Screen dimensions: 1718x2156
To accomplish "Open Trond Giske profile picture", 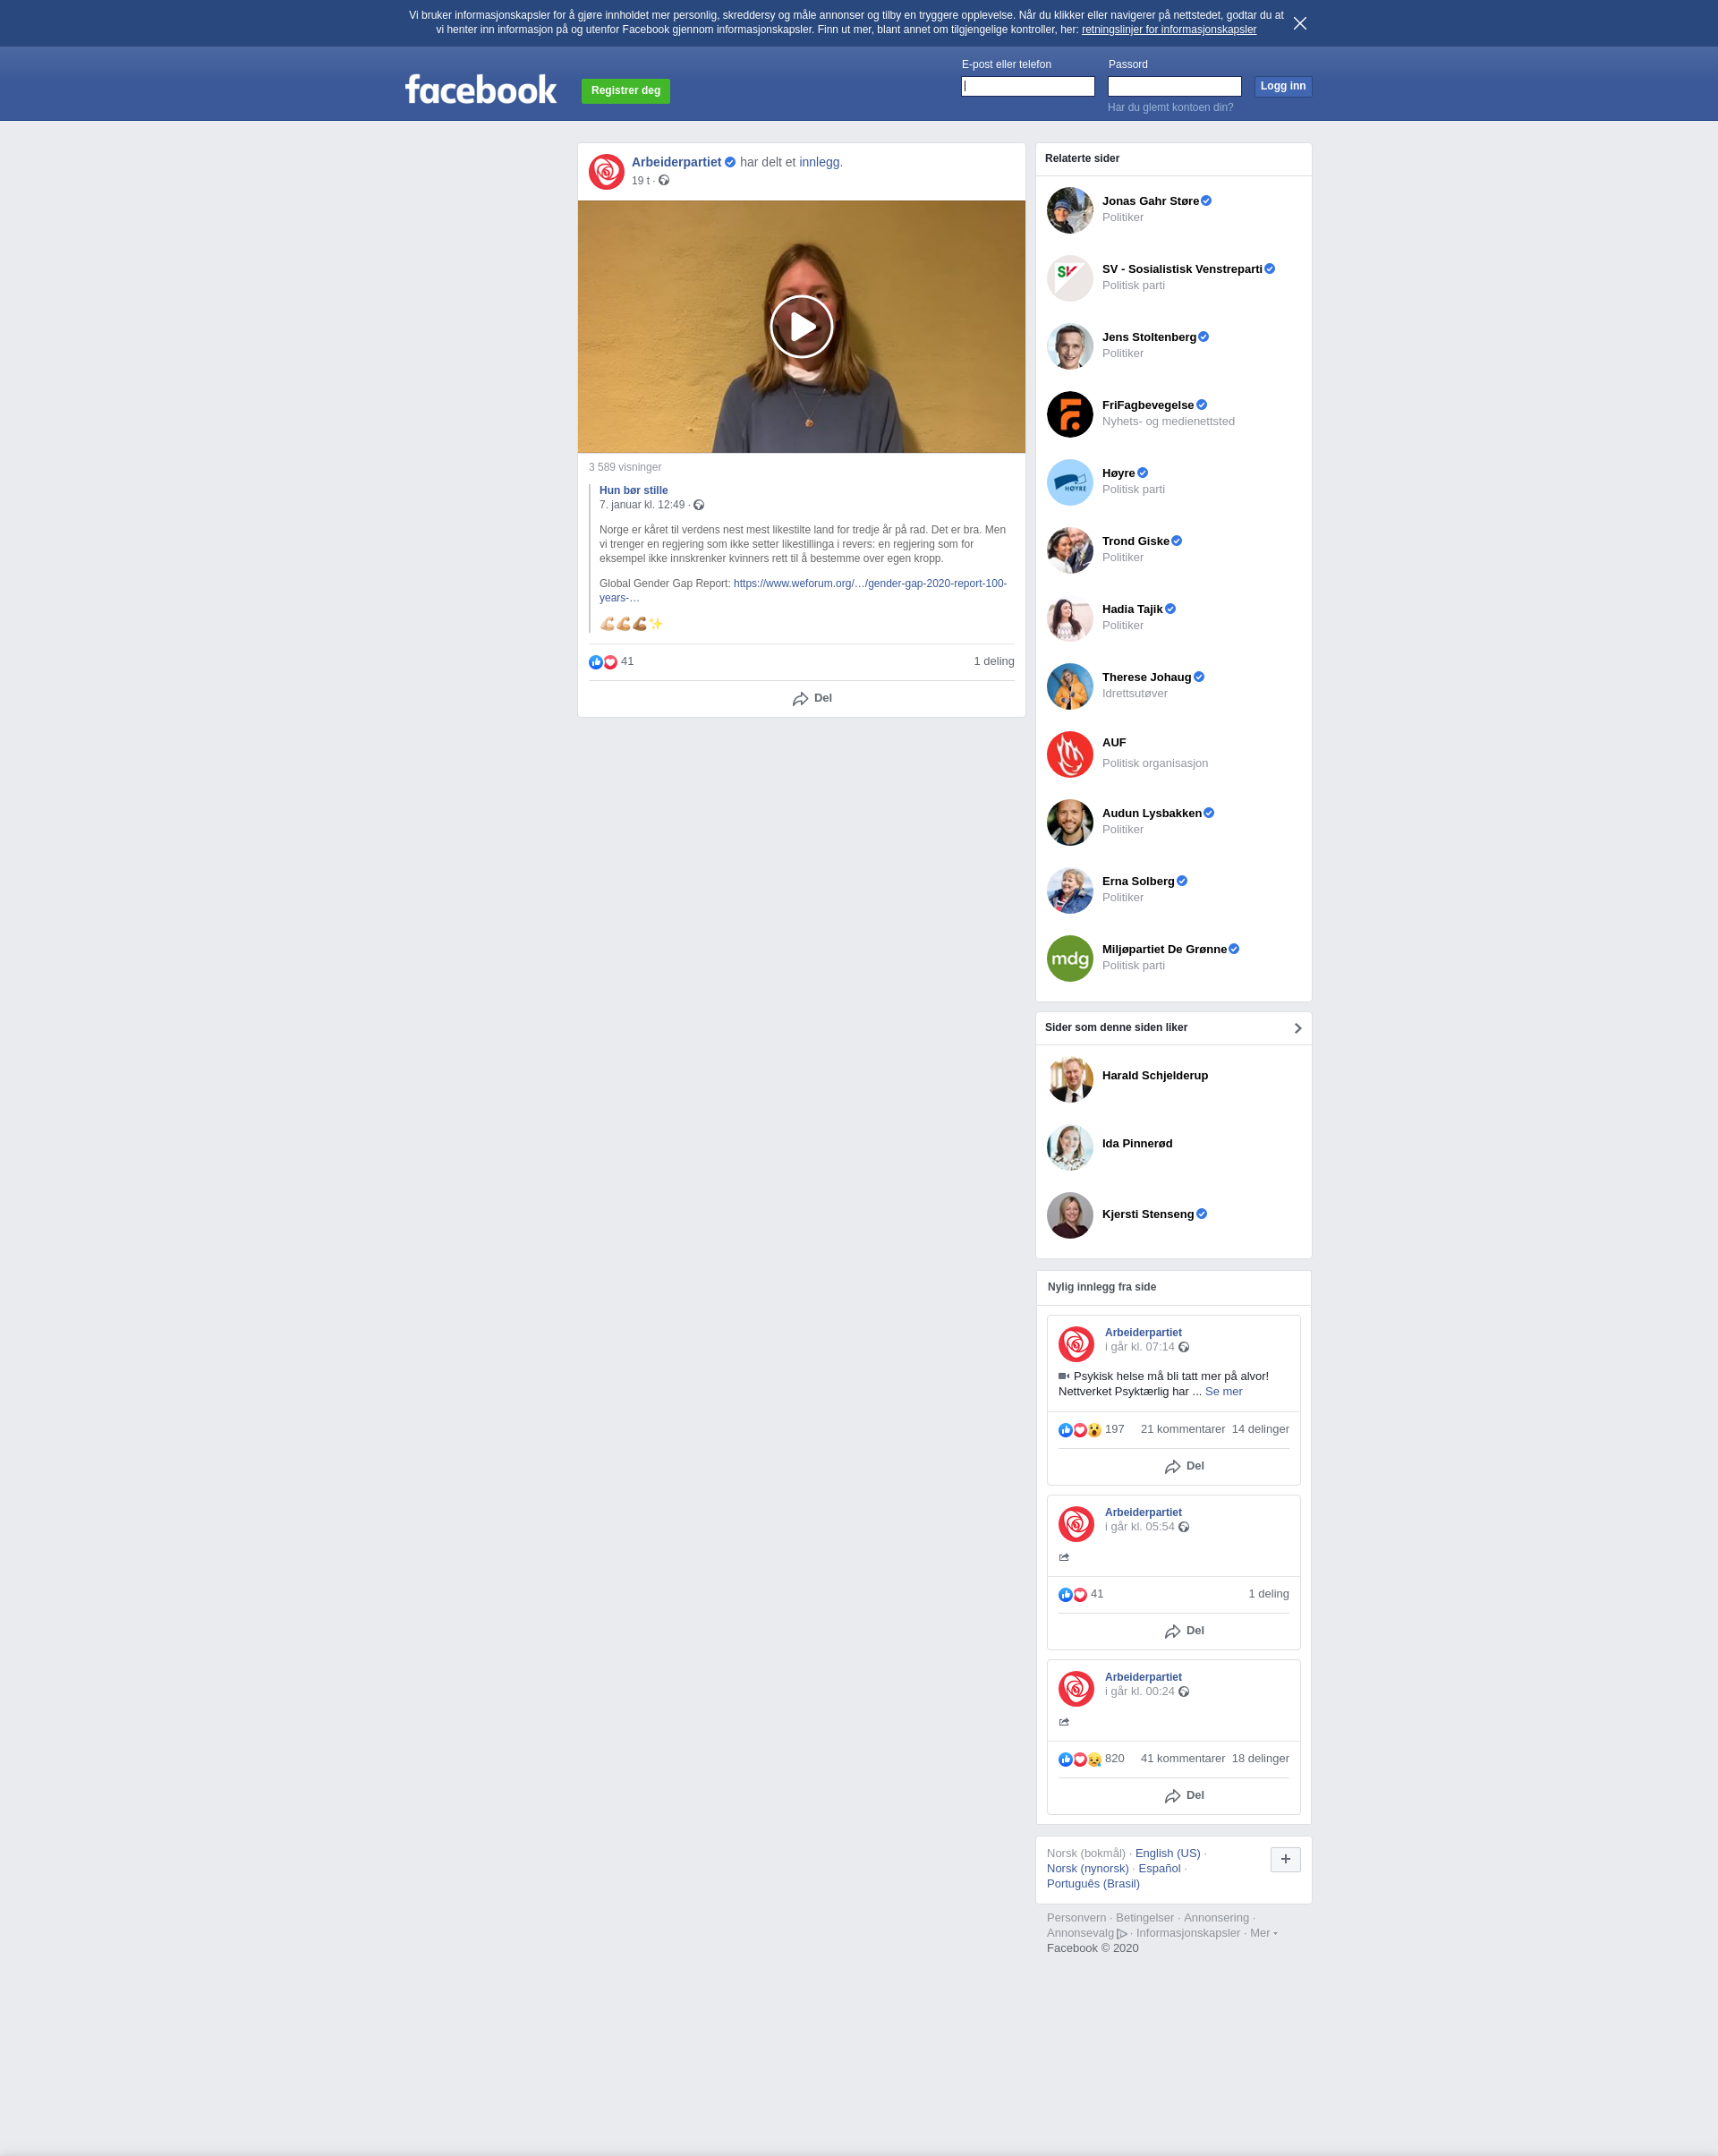I will 1069,550.
